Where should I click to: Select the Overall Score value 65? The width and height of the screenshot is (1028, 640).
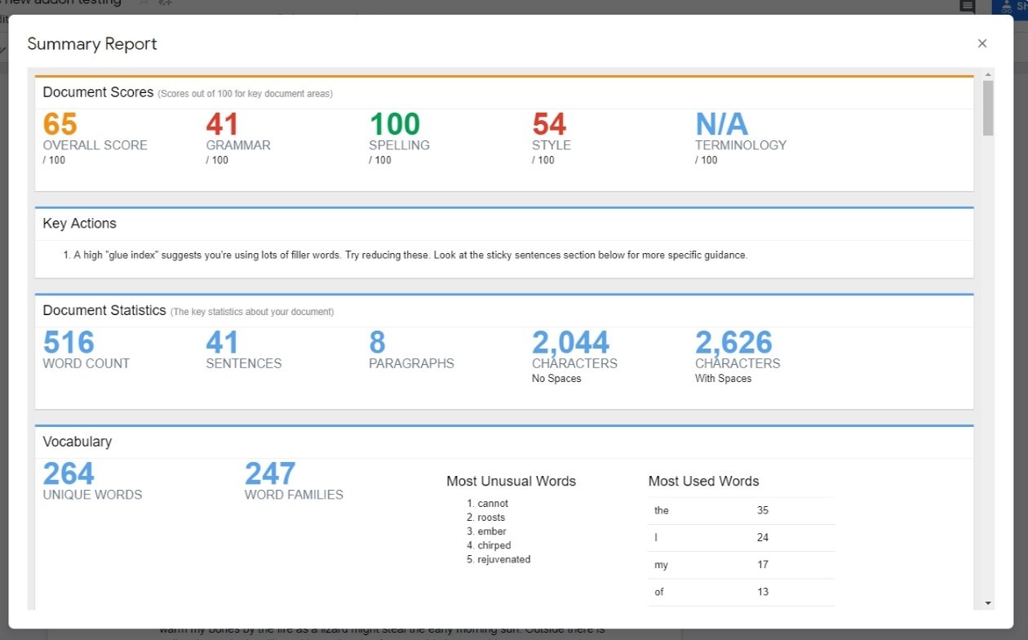click(x=60, y=124)
